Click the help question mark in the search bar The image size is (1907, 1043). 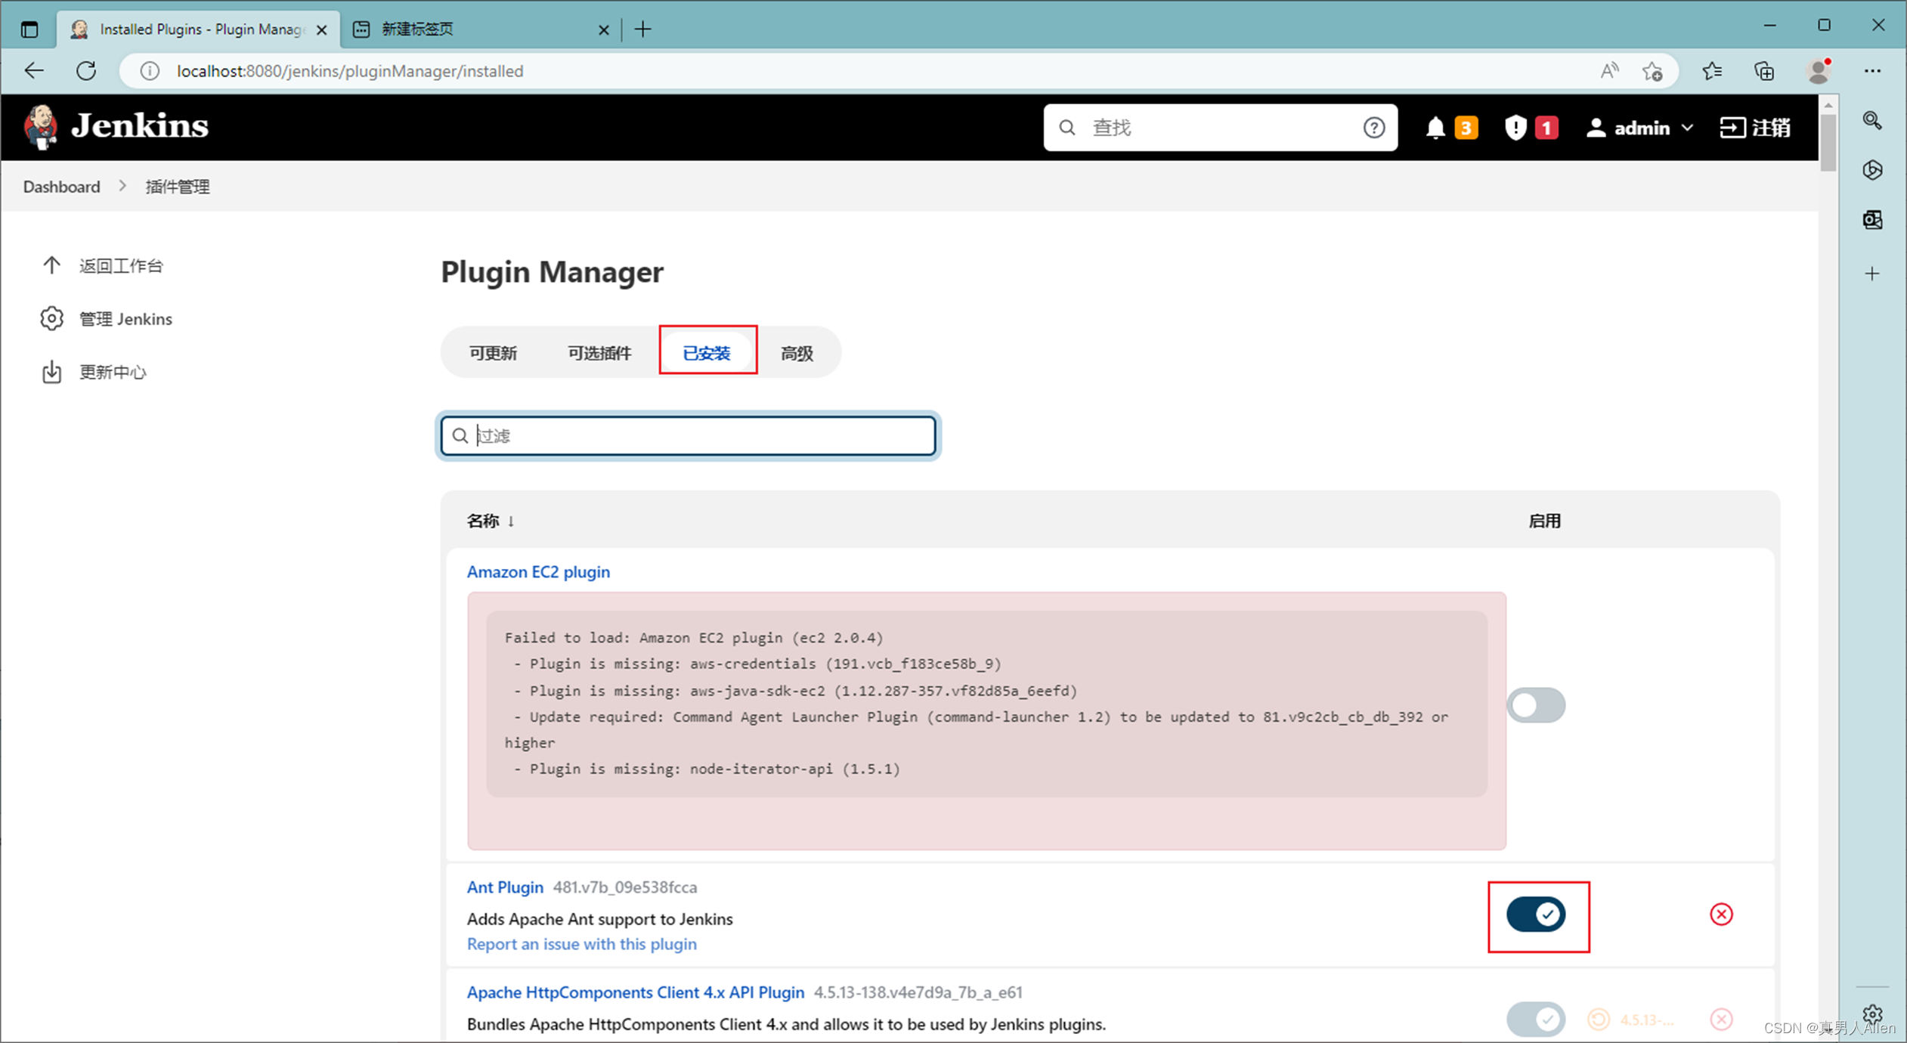click(1374, 127)
